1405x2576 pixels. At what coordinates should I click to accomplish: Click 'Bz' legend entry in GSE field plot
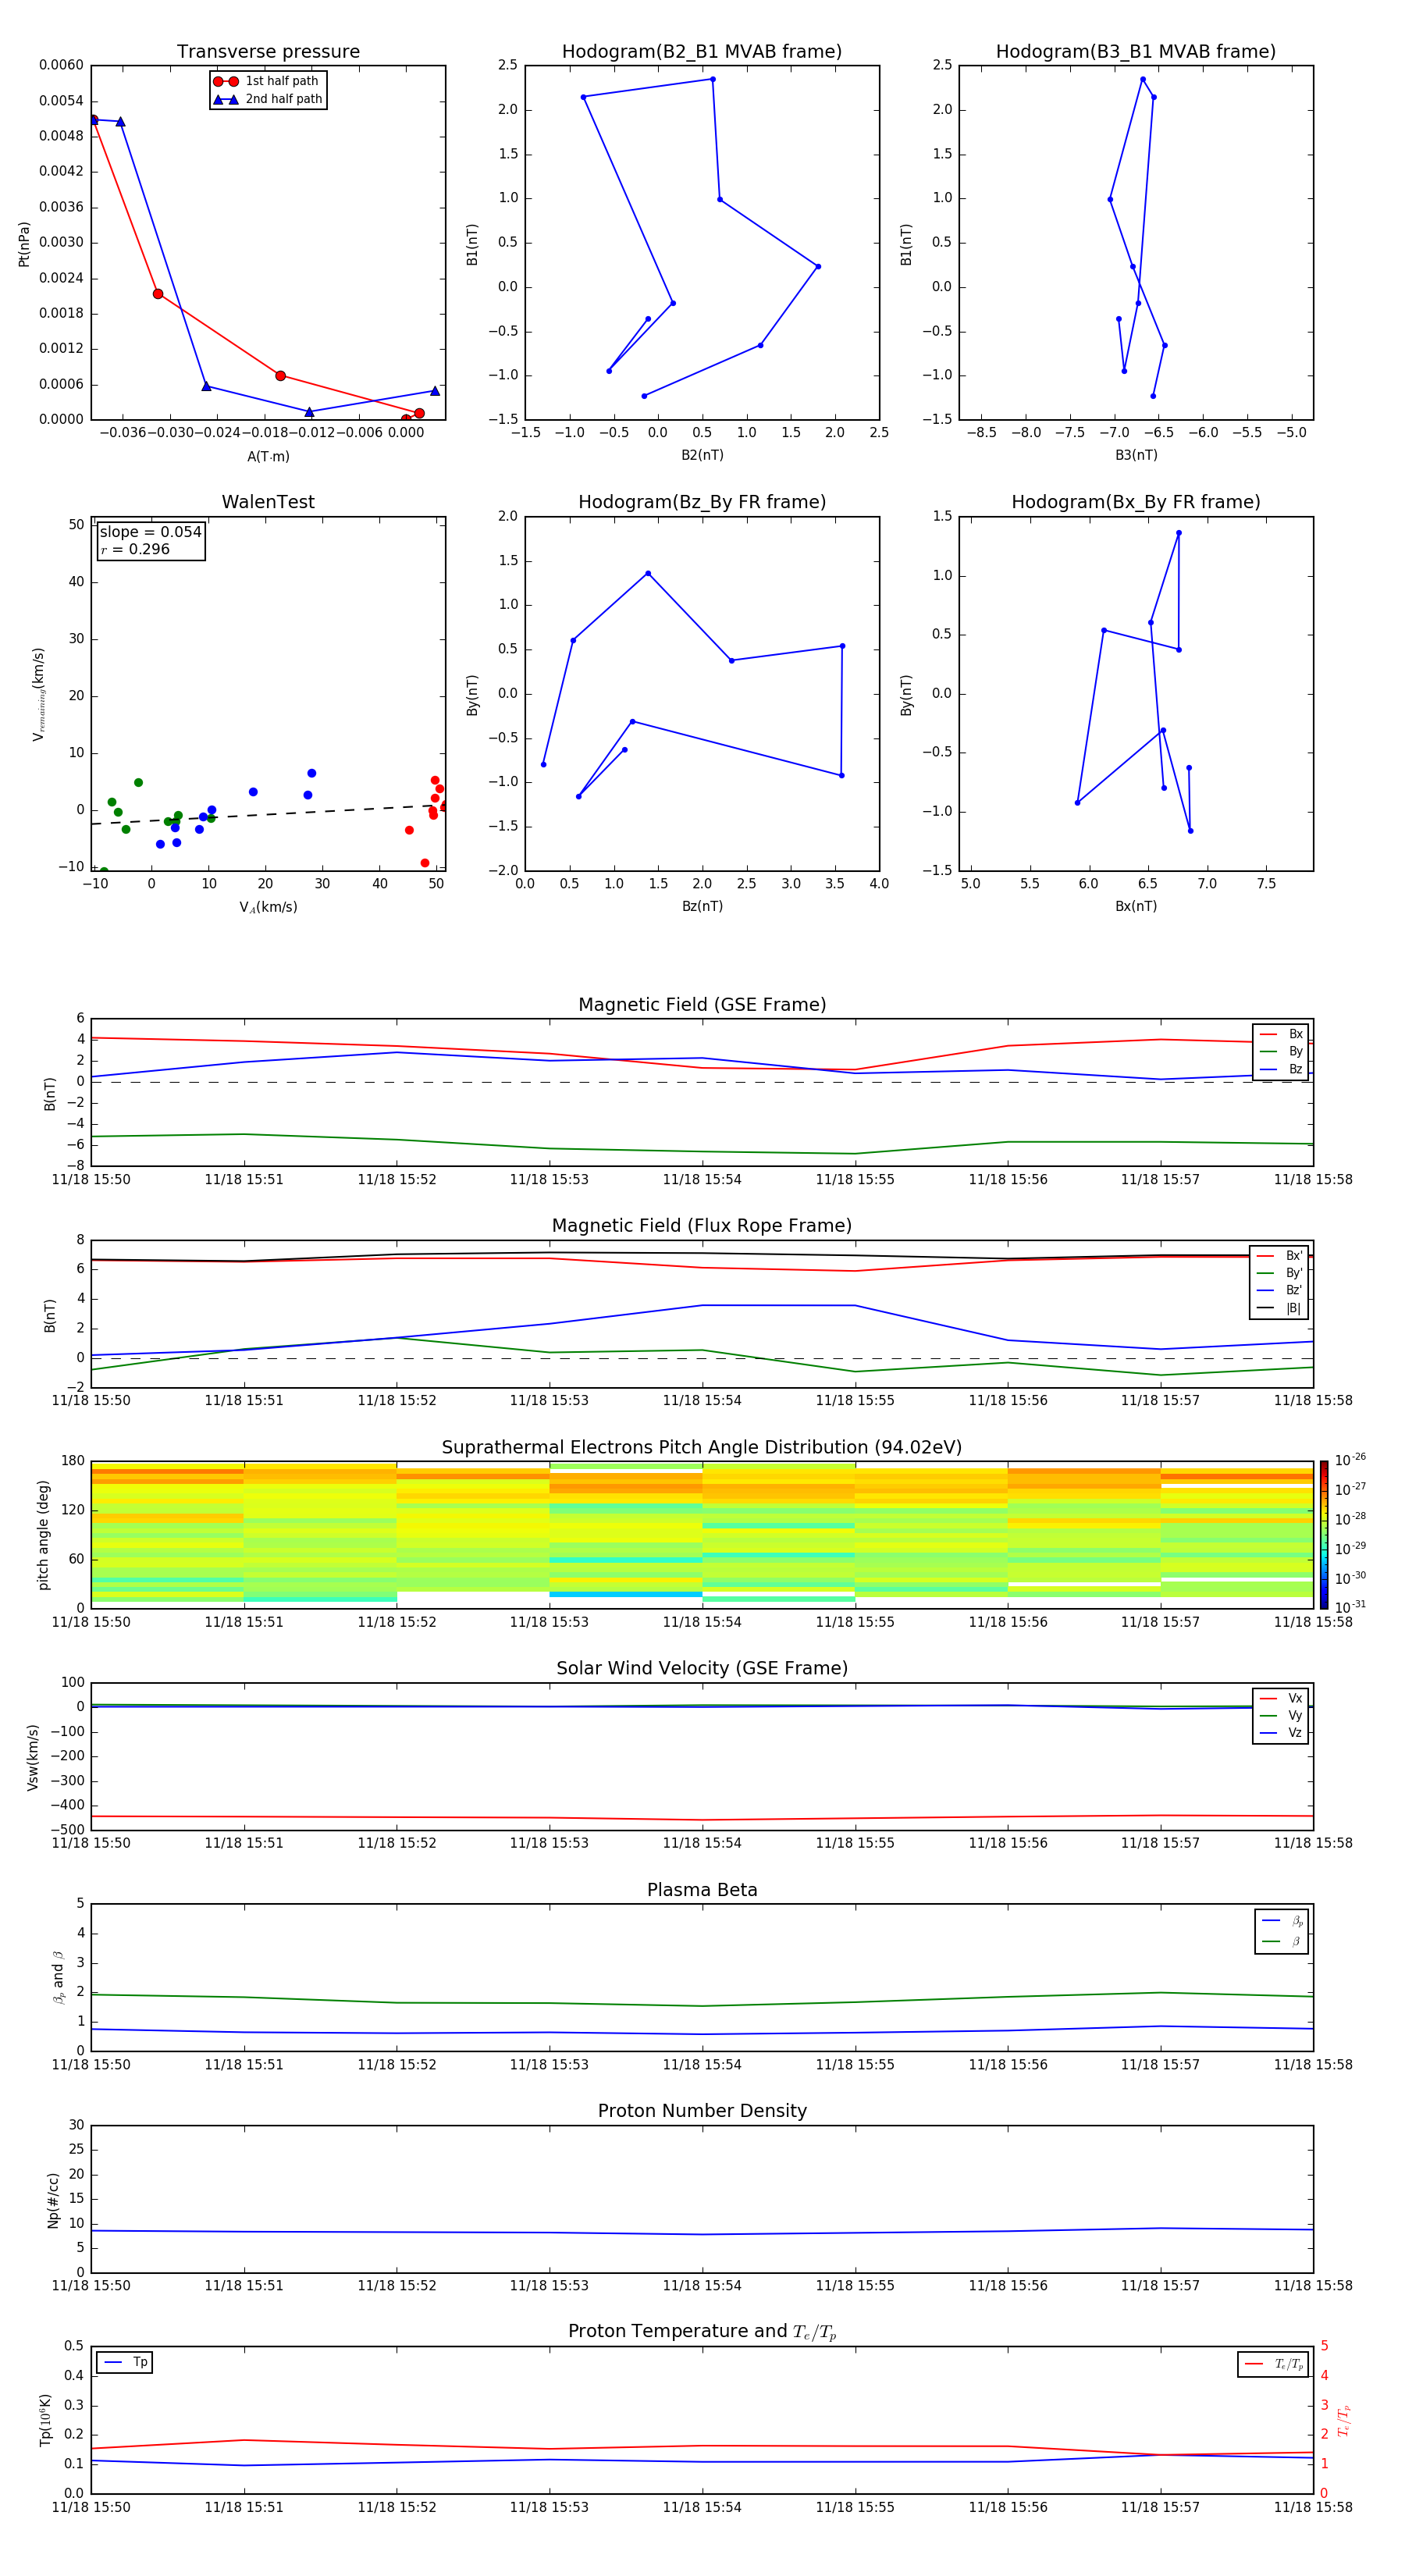1281,1069
